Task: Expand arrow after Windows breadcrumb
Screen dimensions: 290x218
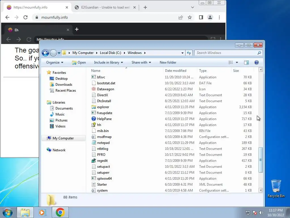Action: tap(145, 53)
